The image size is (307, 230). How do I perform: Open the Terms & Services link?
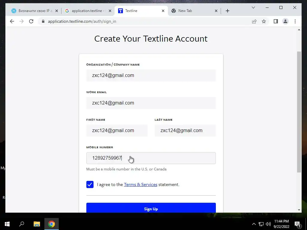pyautogui.click(x=141, y=184)
